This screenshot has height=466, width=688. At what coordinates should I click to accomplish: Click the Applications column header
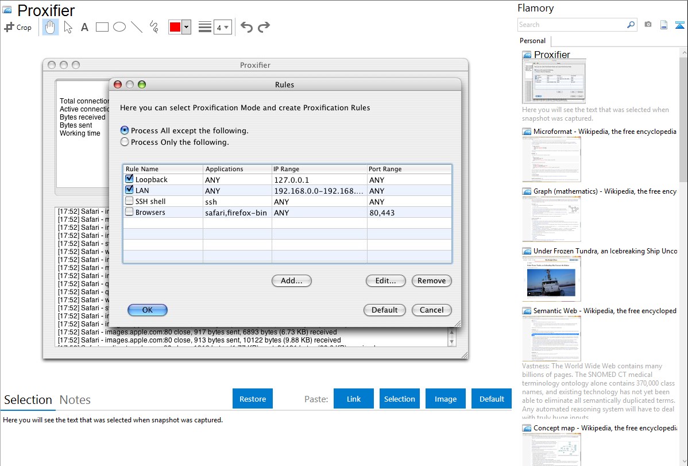[x=237, y=169]
